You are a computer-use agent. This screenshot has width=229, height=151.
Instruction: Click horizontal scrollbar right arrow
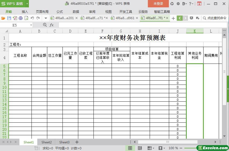[x=215, y=142]
